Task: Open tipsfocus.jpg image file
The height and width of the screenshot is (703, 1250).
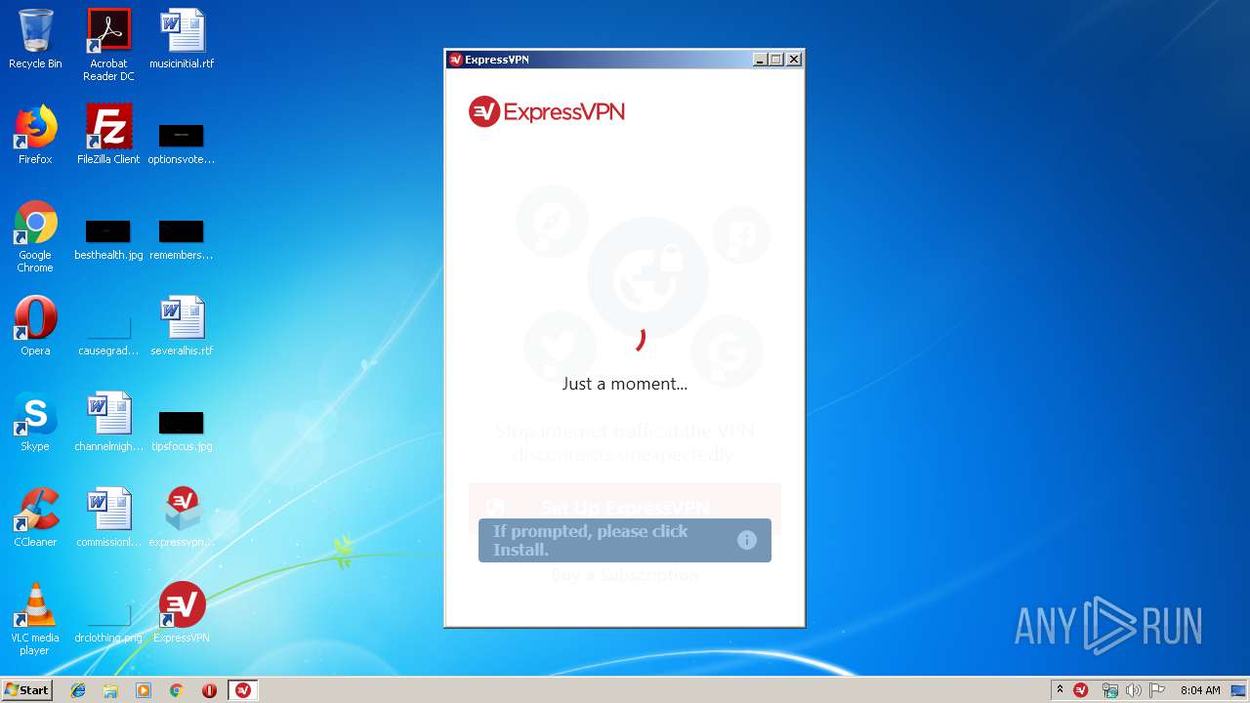Action: [182, 430]
